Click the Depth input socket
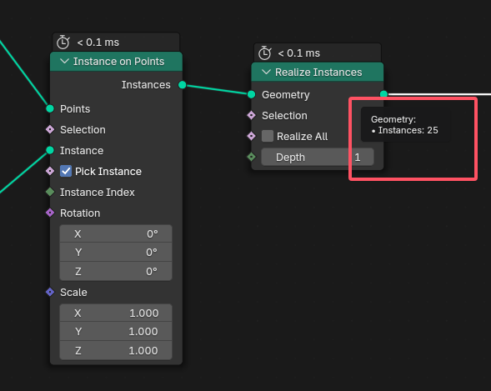The height and width of the screenshot is (391, 491). pos(251,157)
